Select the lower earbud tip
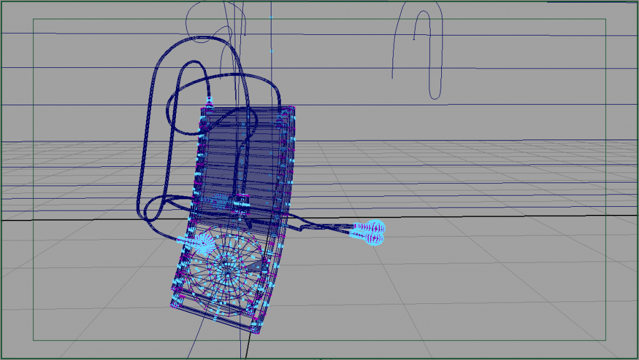This screenshot has width=639, height=360. 375,238
